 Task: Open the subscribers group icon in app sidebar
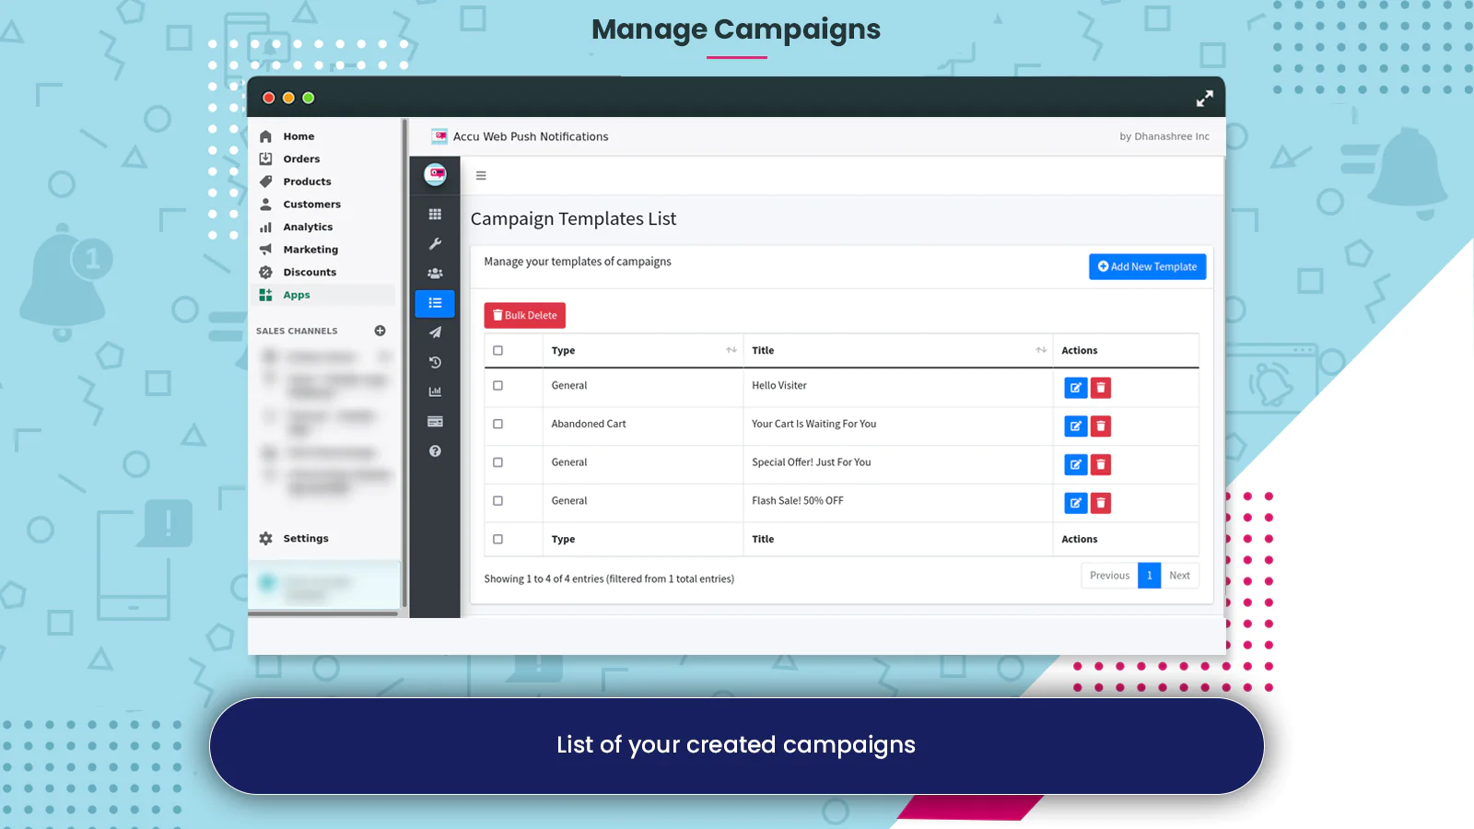(435, 274)
